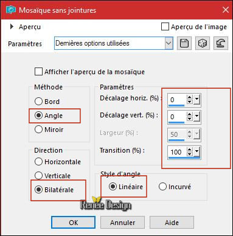Enable the Aperçu de l'image checkbox
Screen dimensions: 233x236
165,27
